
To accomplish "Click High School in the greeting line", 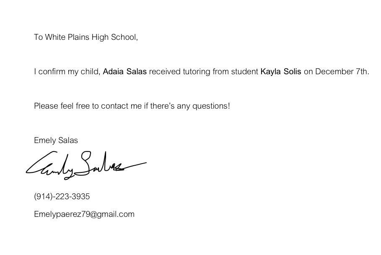I will pos(114,37).
